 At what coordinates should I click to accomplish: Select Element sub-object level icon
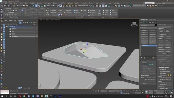(152, 64)
